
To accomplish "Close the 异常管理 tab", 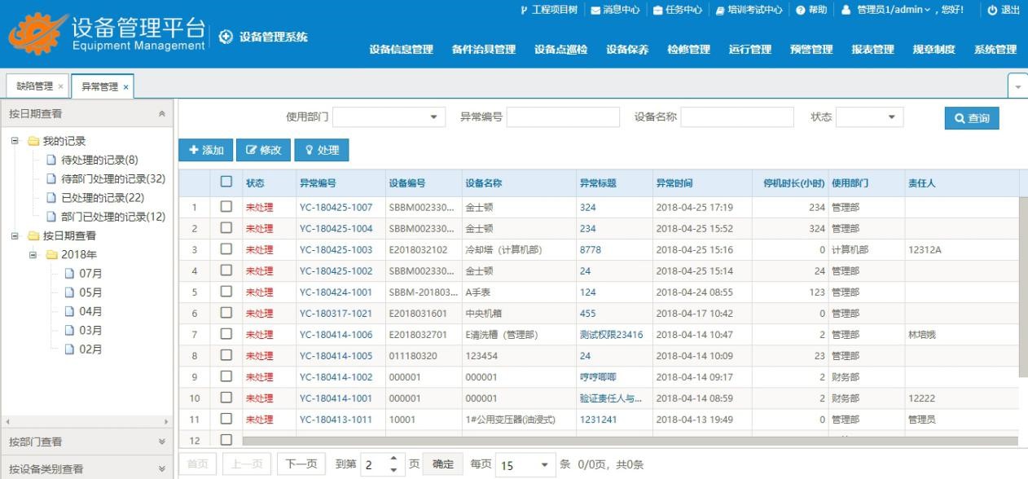I will (126, 87).
